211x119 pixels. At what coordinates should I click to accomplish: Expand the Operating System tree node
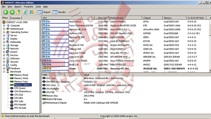pyautogui.click(x=4, y=32)
